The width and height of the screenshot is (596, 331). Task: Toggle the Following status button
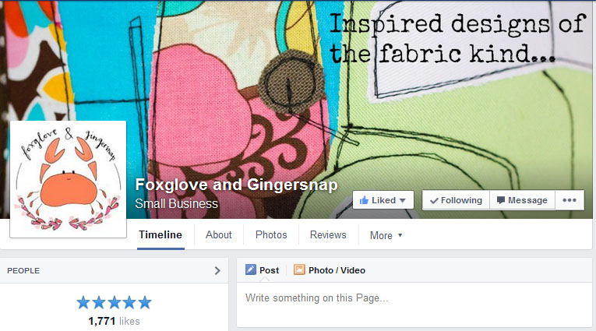[456, 200]
